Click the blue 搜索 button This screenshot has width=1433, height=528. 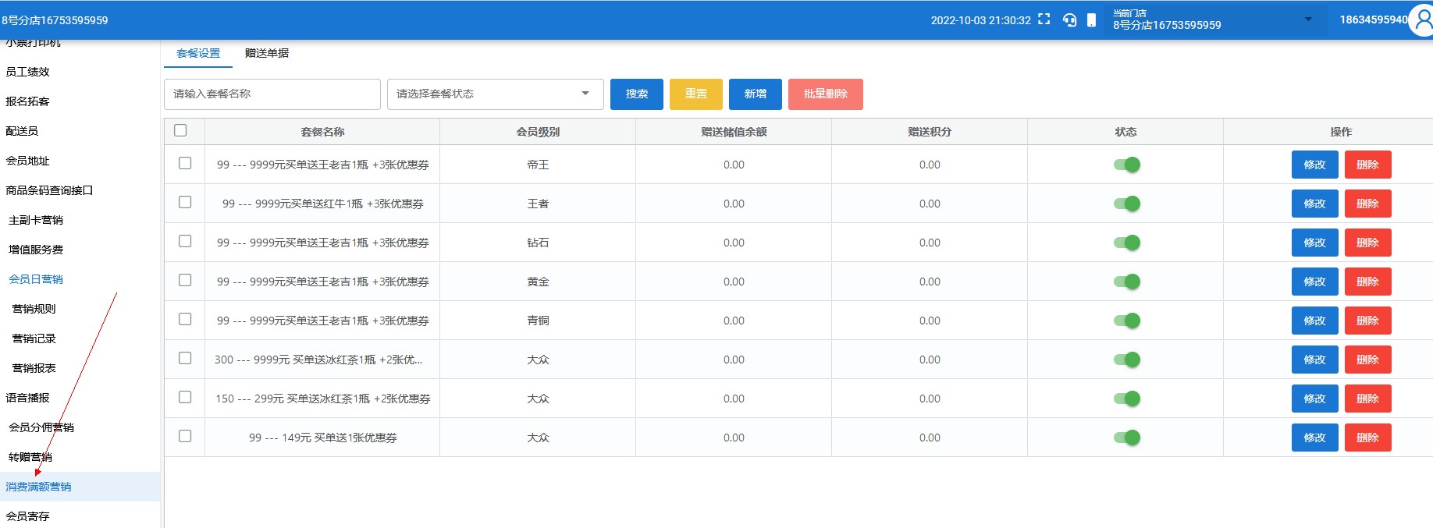point(636,94)
